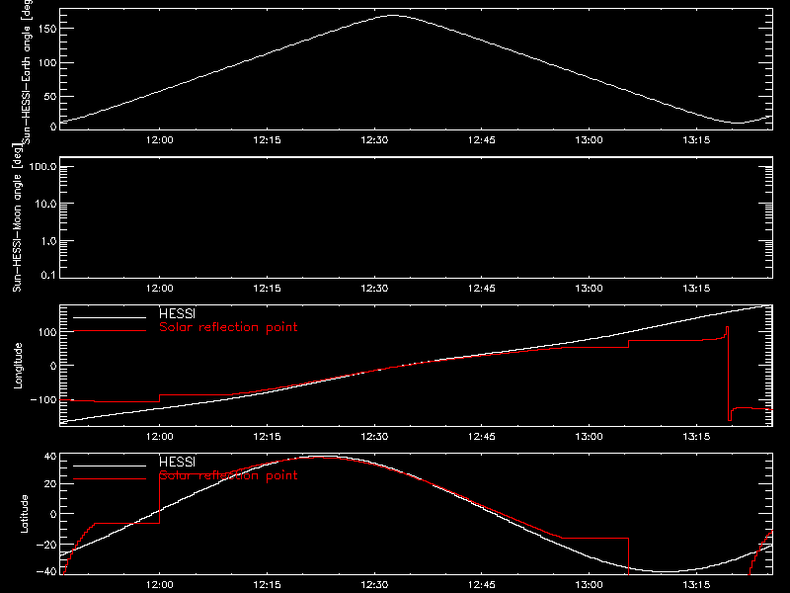This screenshot has width=790, height=593.
Task: Click the Latitude axis title
Action: (x=24, y=514)
